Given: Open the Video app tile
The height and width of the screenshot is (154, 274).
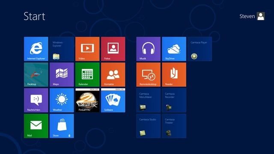Looking at the screenshot, I should (x=87, y=49).
